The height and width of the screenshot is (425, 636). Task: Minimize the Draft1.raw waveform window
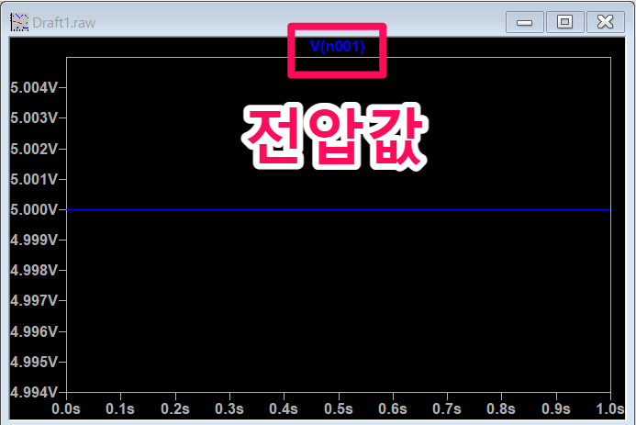click(x=524, y=22)
